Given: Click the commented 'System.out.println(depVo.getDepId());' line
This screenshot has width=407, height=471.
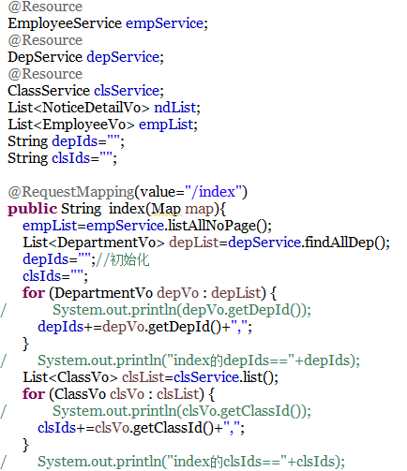Looking at the screenshot, I should [x=182, y=310].
